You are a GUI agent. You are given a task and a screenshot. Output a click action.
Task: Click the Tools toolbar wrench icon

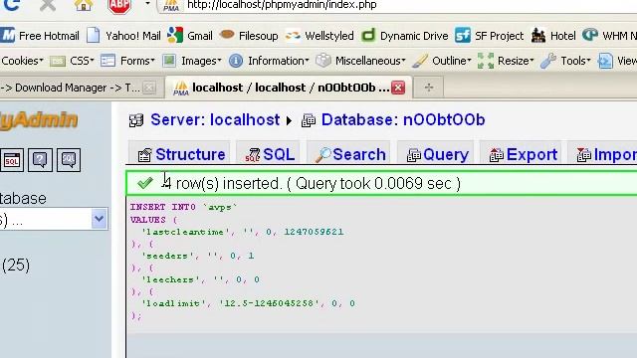click(x=548, y=61)
